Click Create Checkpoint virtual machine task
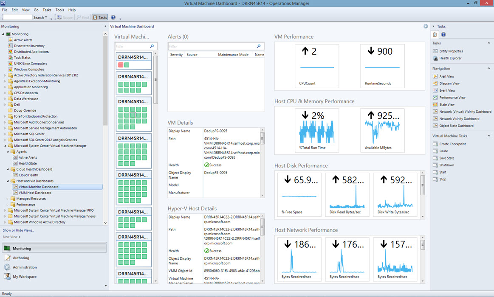 coord(452,144)
